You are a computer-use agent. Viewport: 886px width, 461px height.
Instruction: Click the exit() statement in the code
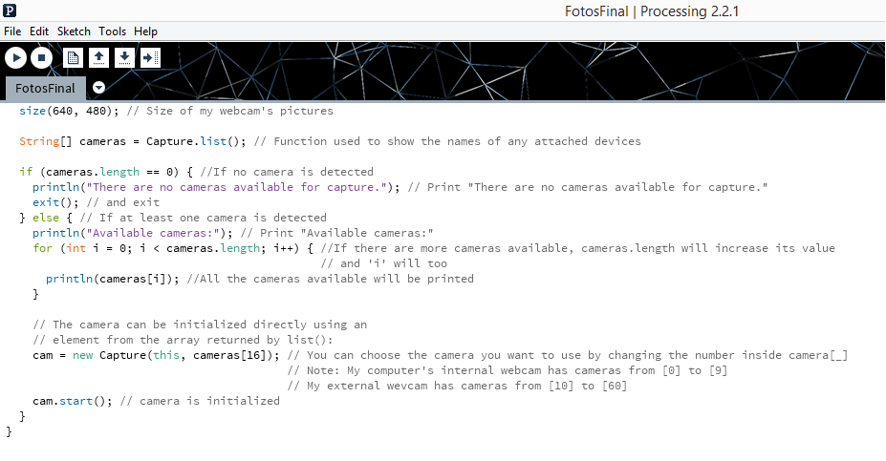click(53, 202)
